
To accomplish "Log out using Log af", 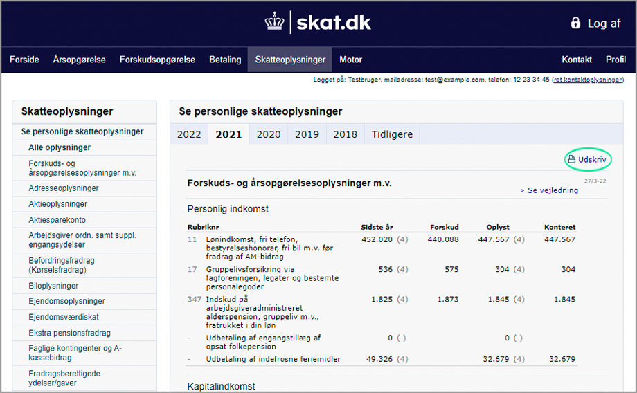I will pos(604,23).
